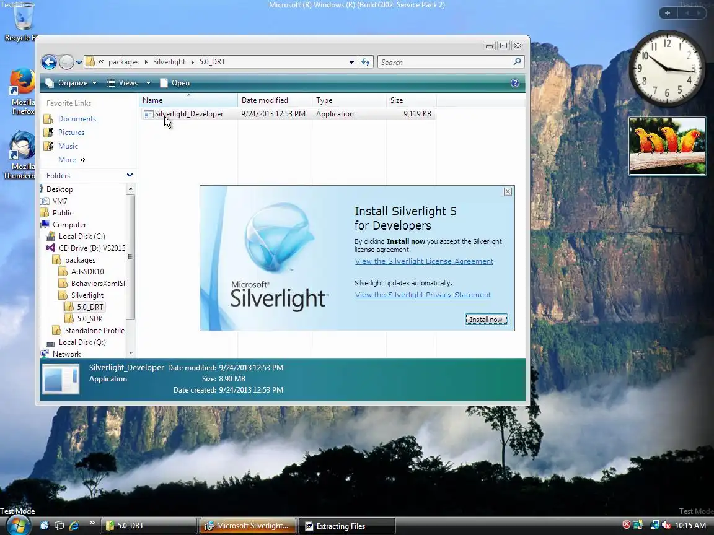This screenshot has height=535, width=714.
Task: Switch to Extracting Files taskbar button
Action: tap(346, 526)
